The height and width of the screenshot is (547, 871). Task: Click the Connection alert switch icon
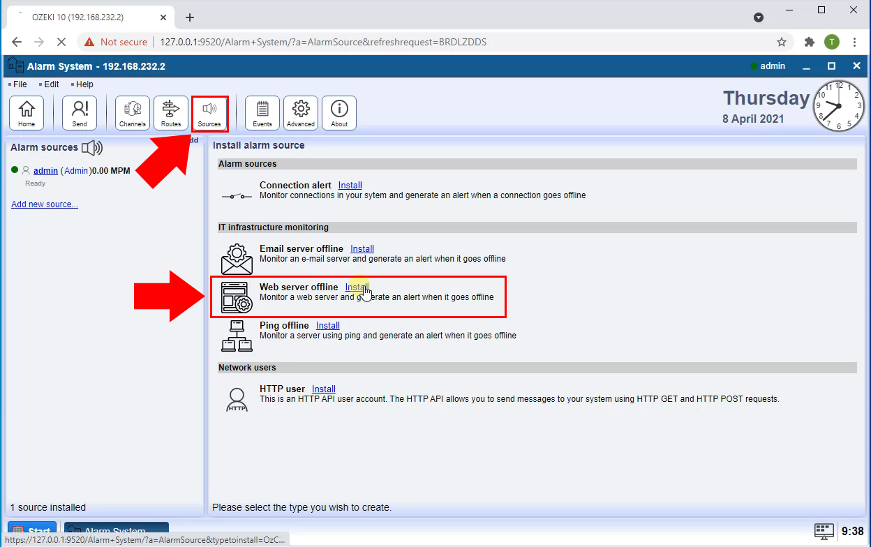pos(237,196)
